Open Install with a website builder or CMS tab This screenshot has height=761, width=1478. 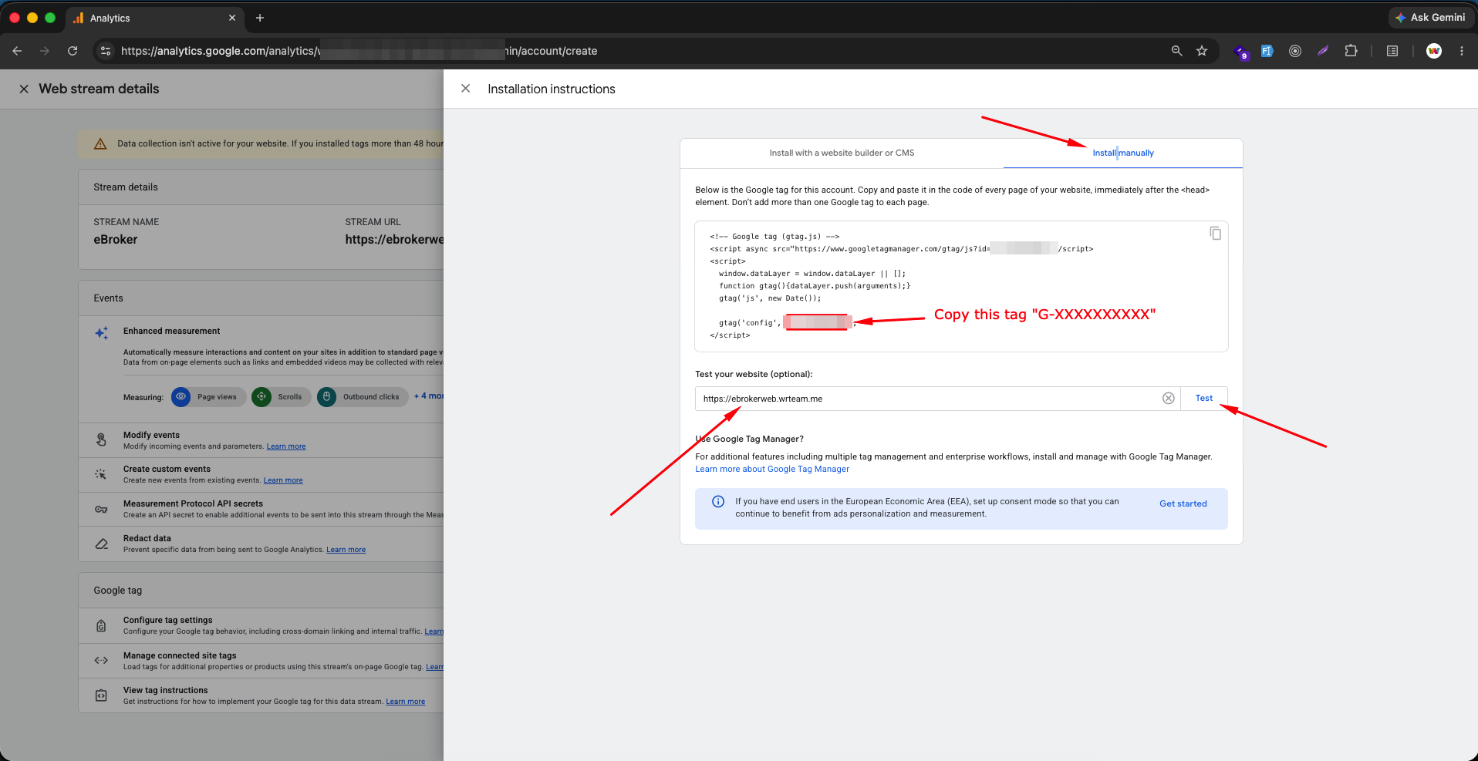pyautogui.click(x=842, y=153)
